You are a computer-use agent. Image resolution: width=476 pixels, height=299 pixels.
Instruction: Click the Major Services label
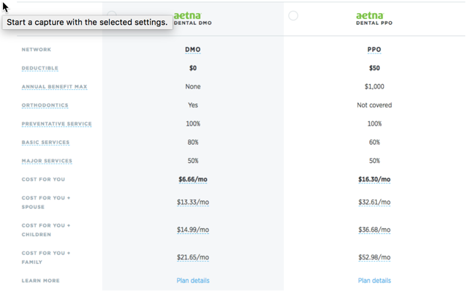point(47,161)
